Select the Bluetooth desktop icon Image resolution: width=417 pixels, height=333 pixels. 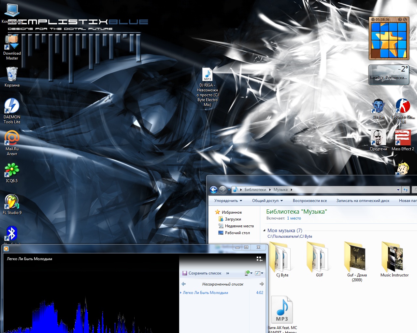tap(12, 234)
